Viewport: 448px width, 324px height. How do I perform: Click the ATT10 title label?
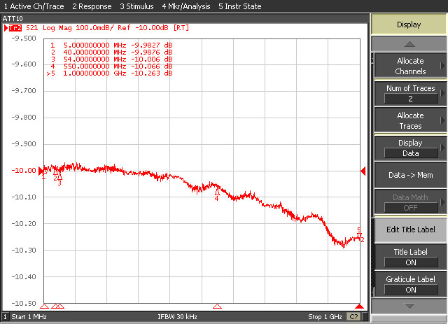pyautogui.click(x=13, y=19)
